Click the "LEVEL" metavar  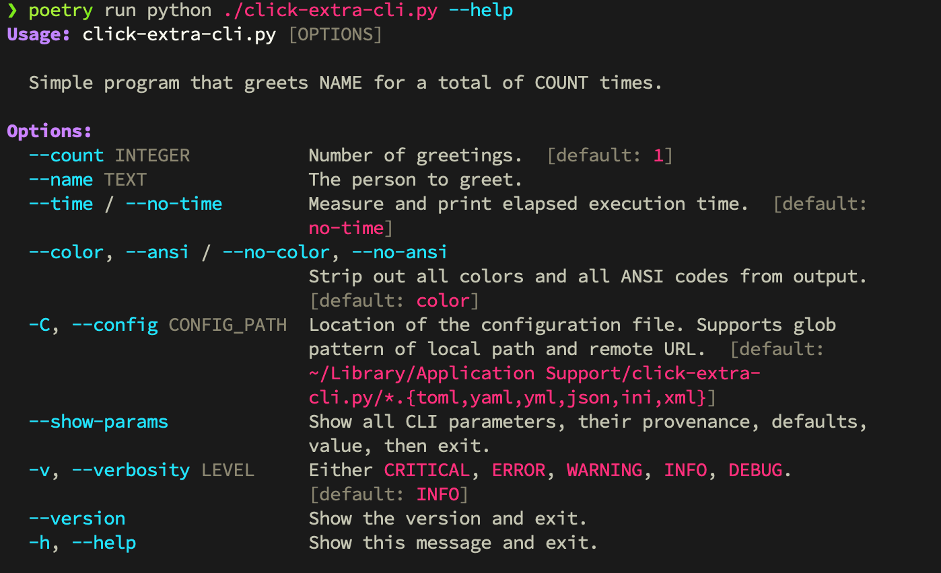228,470
